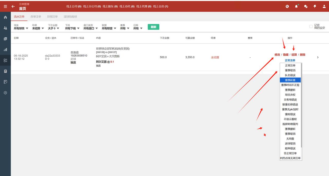The height and width of the screenshot is (176, 329).
Task: Expand row details with right chevron
Action: click(318, 57)
